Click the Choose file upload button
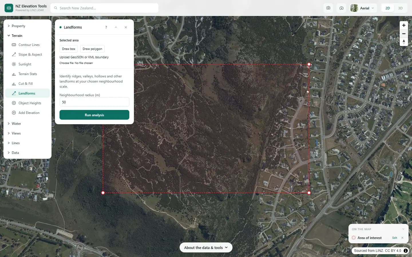 [66, 63]
